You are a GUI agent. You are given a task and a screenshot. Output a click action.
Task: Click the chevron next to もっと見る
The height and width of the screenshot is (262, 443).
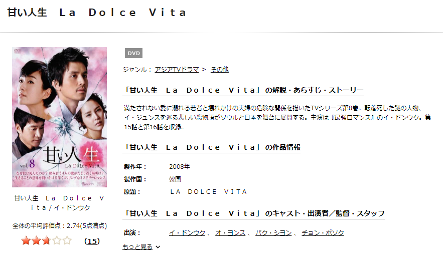(158, 247)
